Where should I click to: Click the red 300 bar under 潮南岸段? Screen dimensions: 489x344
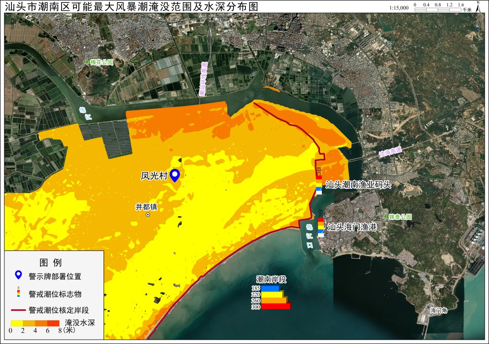click(276, 306)
